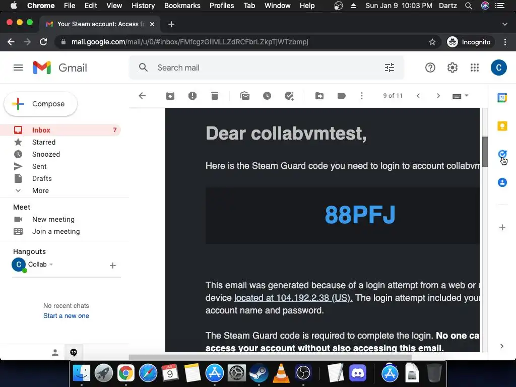Open Discord from the dock
Viewport: 516px width, 387px height.
tap(358, 373)
